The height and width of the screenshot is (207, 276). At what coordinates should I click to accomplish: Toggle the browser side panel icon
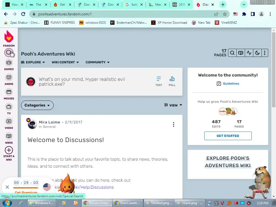tap(253, 14)
